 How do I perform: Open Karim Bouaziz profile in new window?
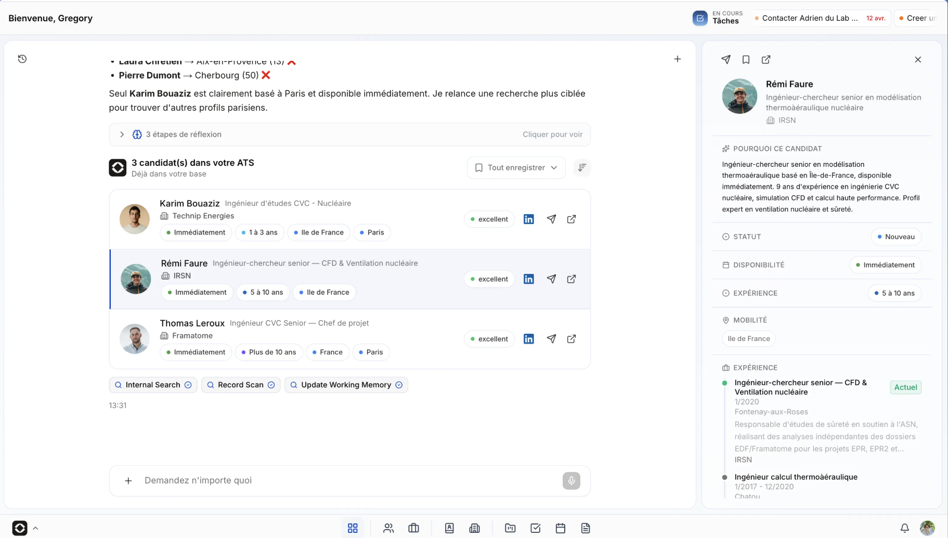pos(571,219)
